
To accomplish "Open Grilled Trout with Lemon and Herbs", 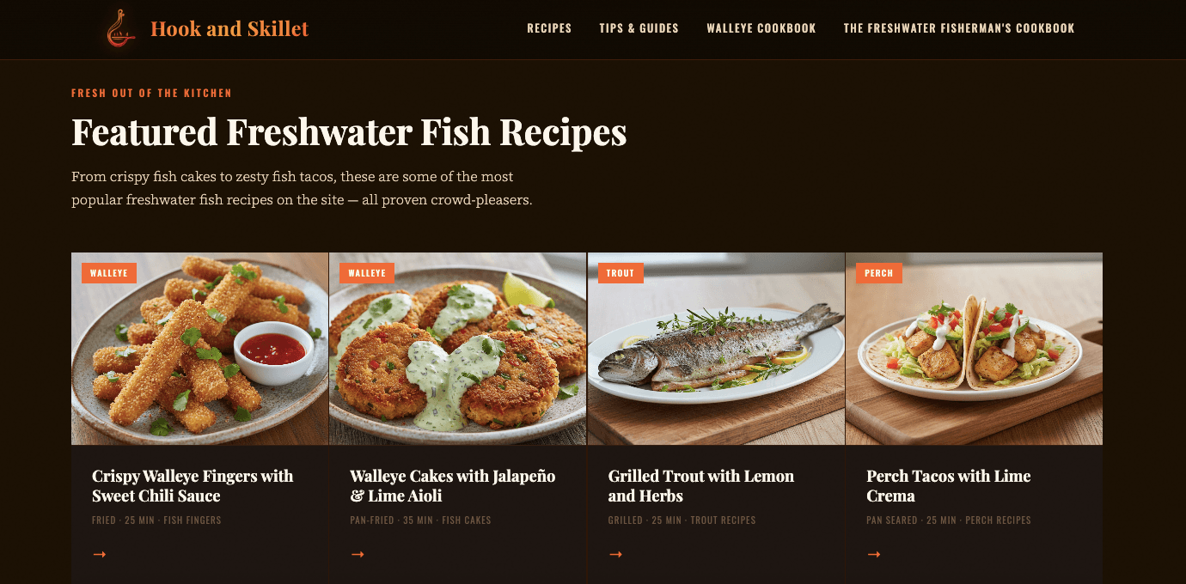I will [x=701, y=486].
